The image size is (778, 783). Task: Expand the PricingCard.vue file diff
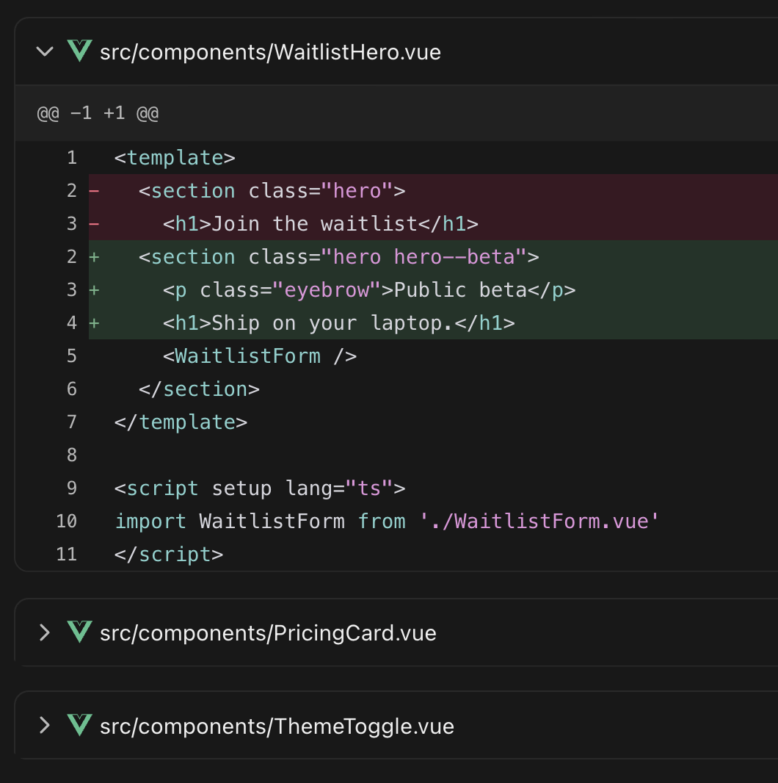click(45, 632)
